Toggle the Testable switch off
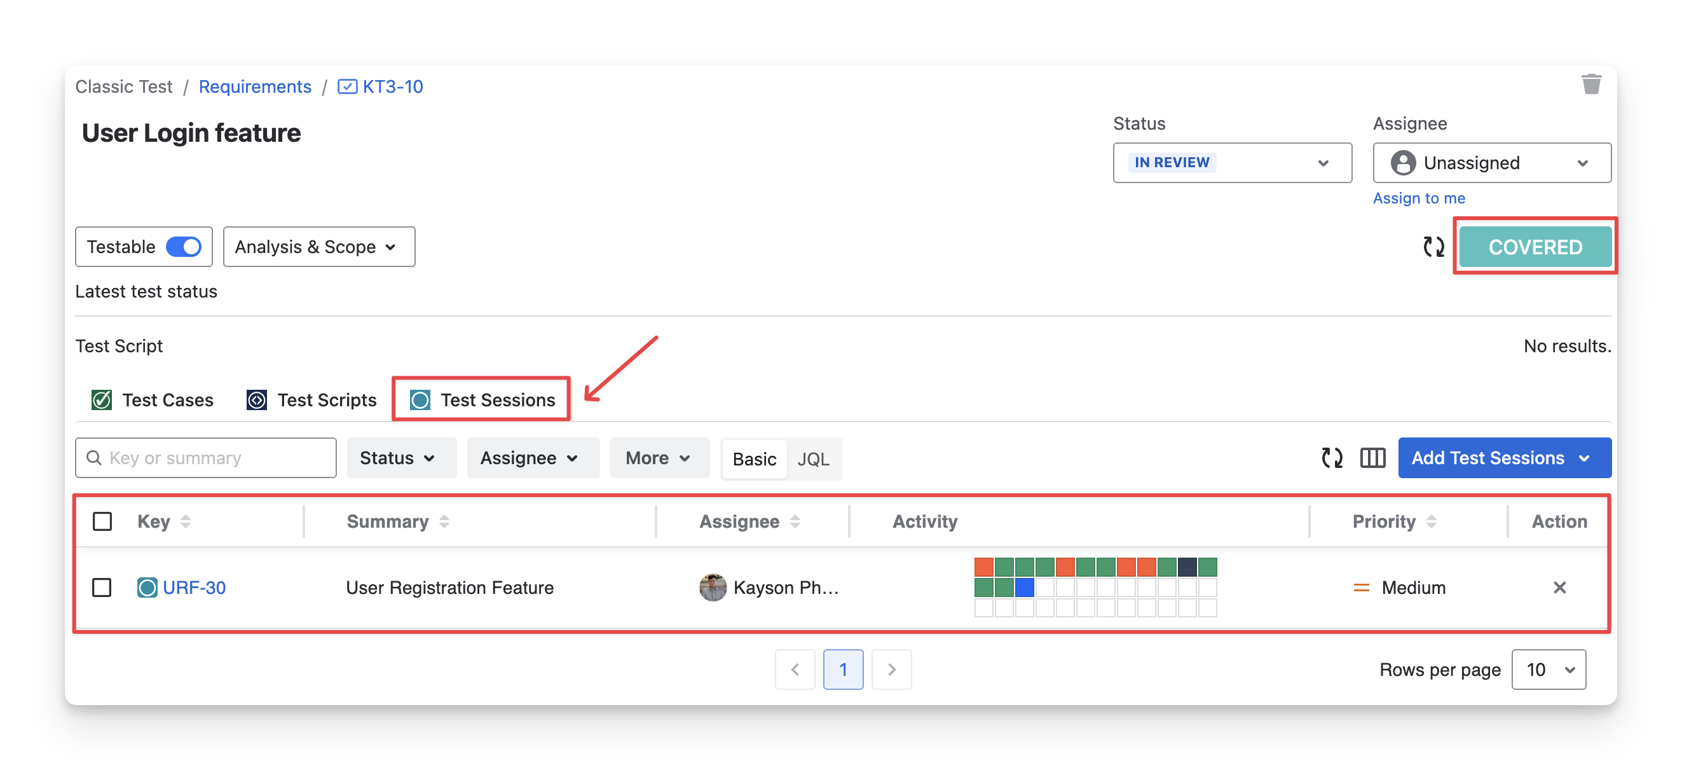Viewport: 1682px width, 770px height. pyautogui.click(x=184, y=247)
